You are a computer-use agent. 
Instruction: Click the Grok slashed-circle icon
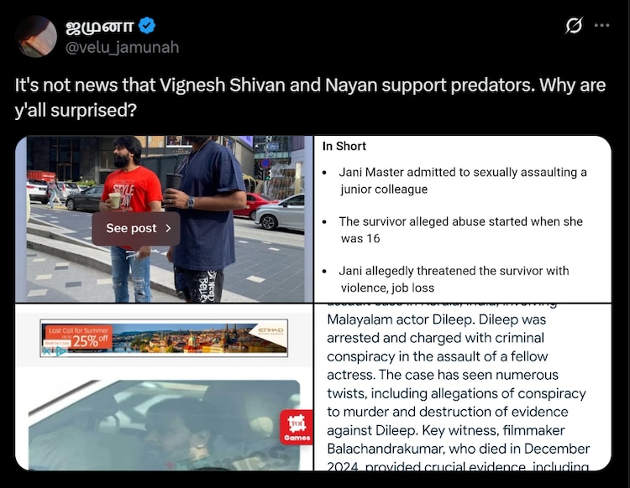574,26
